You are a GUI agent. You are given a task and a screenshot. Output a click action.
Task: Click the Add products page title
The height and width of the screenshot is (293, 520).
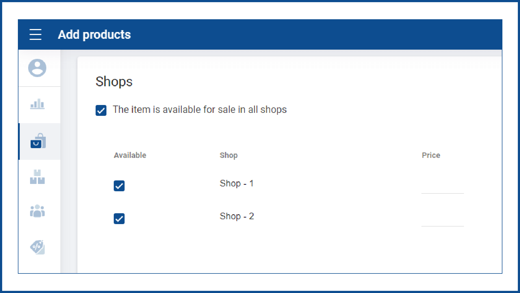point(94,35)
